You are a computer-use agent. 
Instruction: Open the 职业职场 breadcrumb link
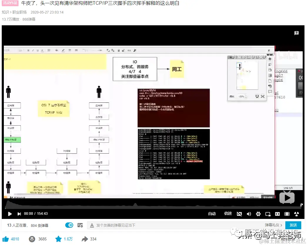point(19,12)
